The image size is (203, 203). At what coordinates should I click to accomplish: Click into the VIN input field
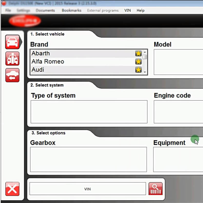(88, 189)
